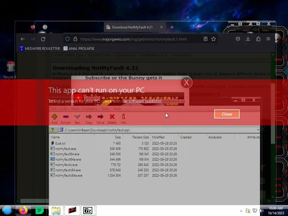
Task: Click the majorgeeks URL in the address bar
Action: coord(134,39)
